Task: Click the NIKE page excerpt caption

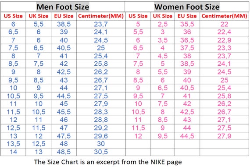Action: pyautogui.click(x=108, y=162)
